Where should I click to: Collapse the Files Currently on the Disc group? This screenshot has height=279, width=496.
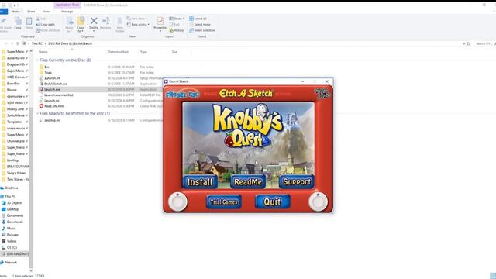pyautogui.click(x=38, y=60)
